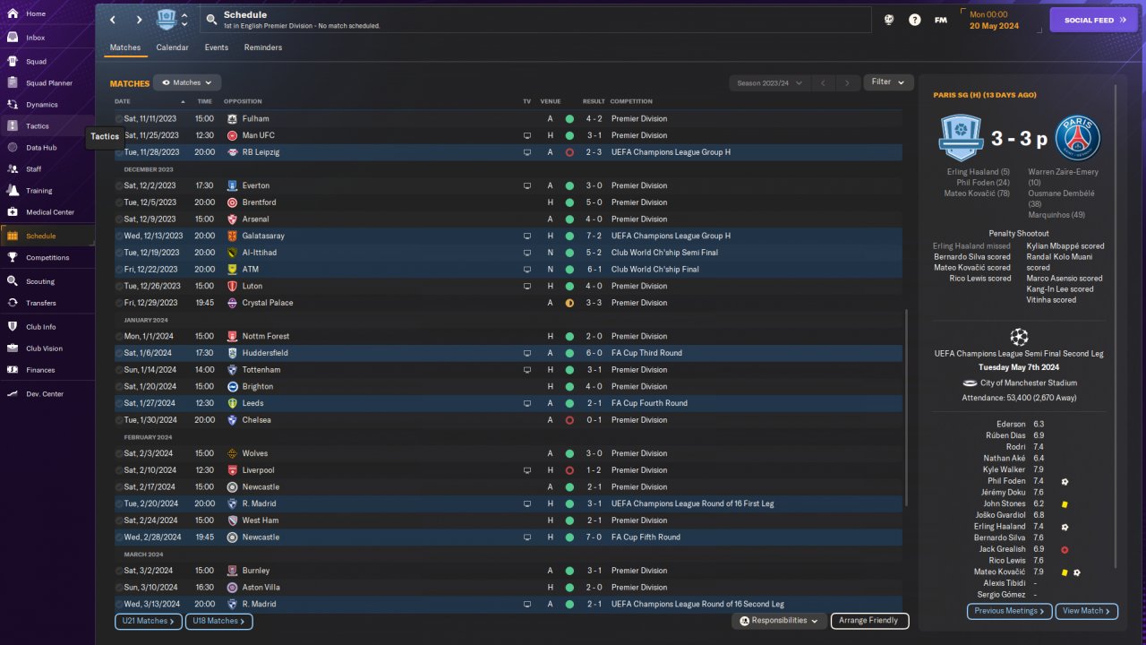Open the Al-Ittihad semi final match
Viewport: 1146px width, 645px height.
[x=508, y=253]
